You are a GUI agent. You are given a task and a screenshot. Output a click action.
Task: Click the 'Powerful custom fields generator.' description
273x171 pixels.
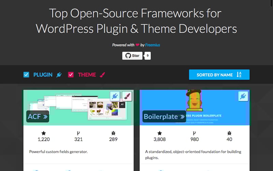coord(58,152)
